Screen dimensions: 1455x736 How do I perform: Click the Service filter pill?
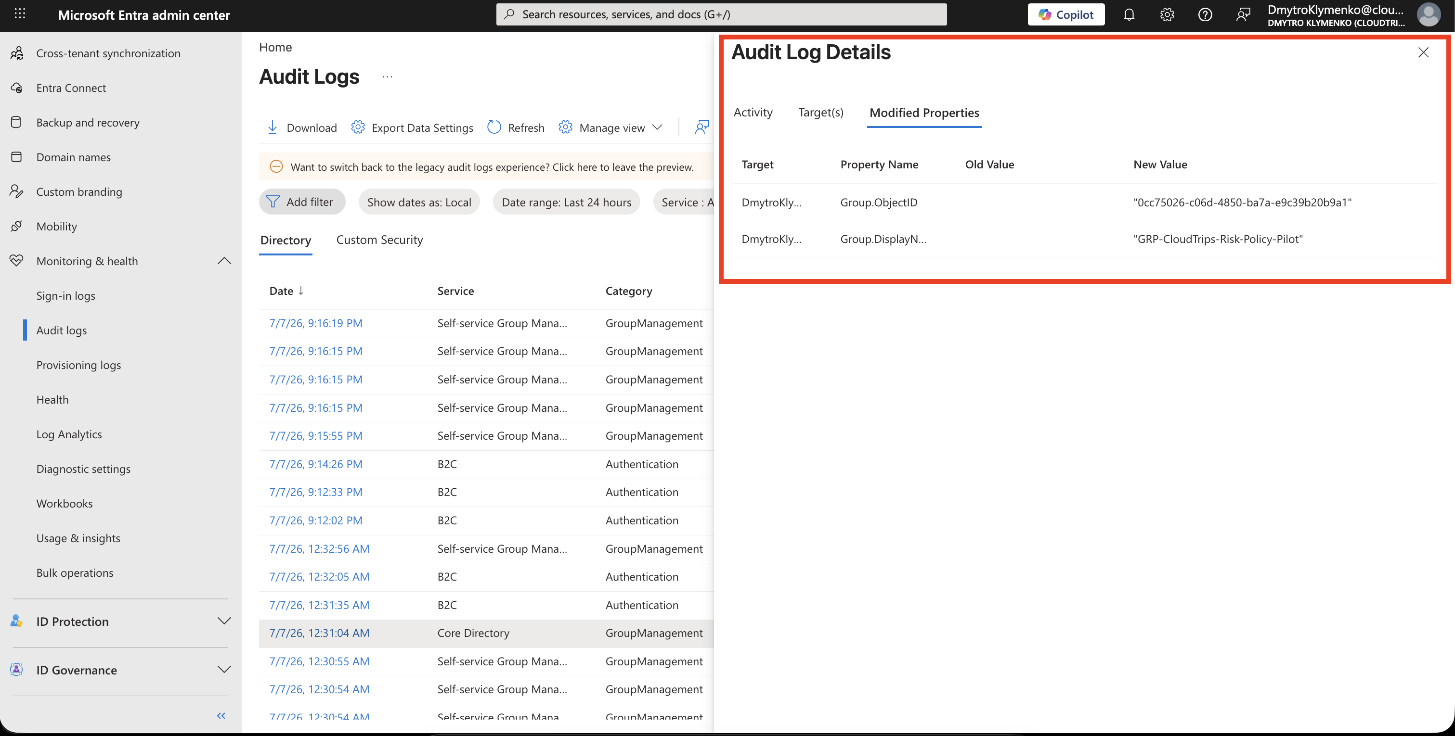(684, 202)
